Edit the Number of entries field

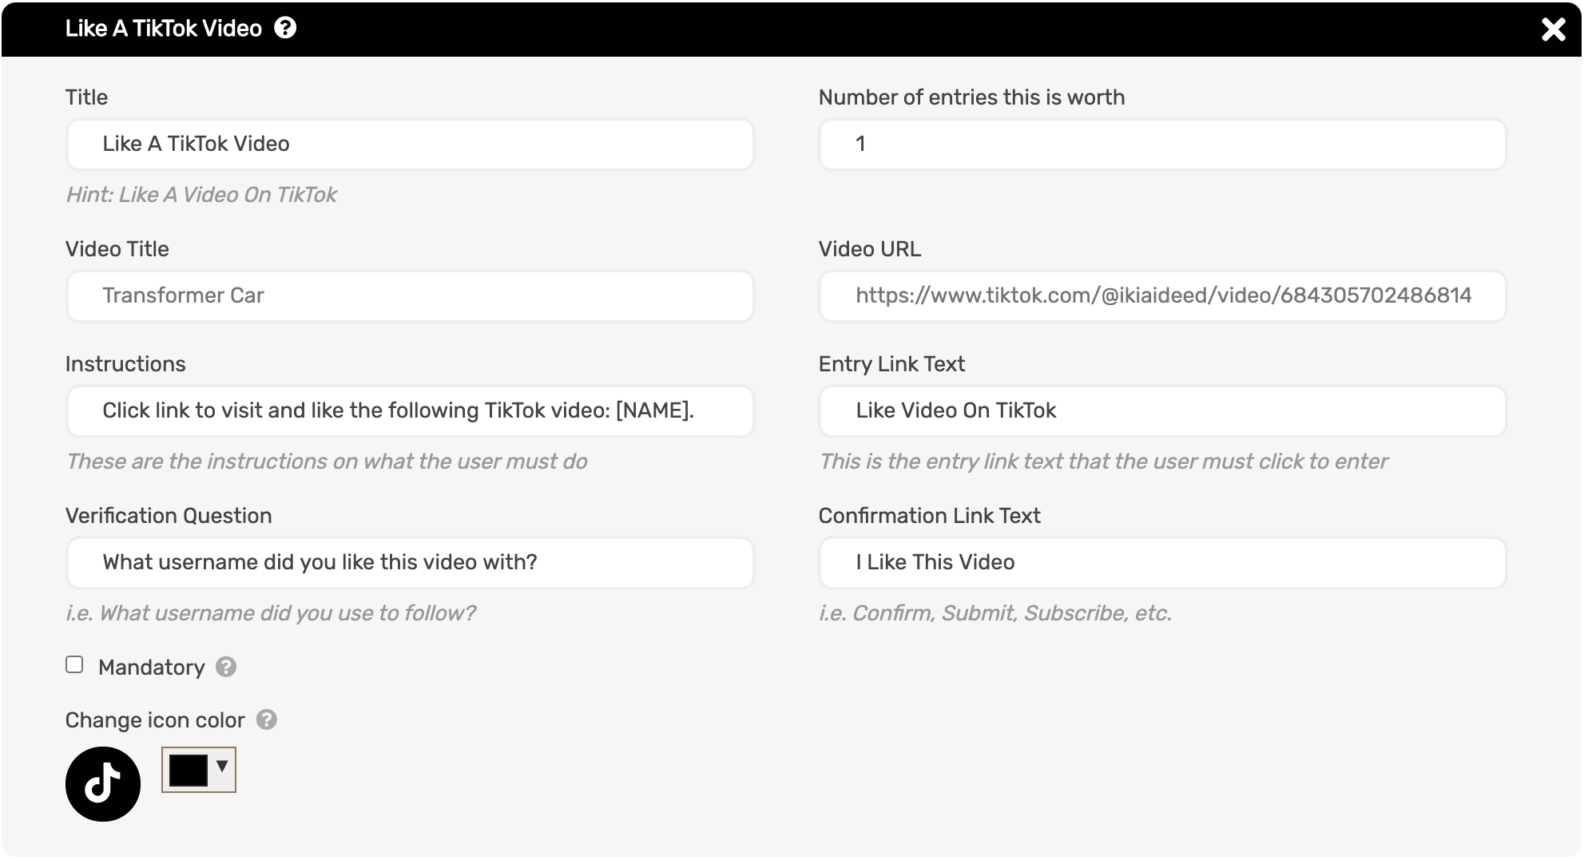tap(1162, 144)
